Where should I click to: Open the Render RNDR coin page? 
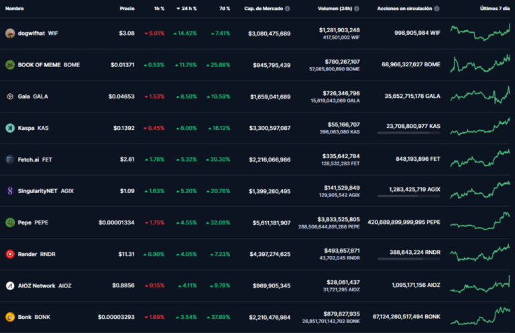tap(36, 254)
